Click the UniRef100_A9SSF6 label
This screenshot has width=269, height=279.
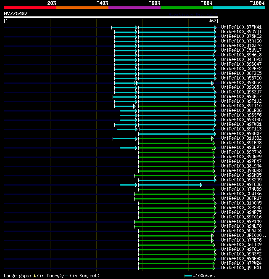(241, 115)
